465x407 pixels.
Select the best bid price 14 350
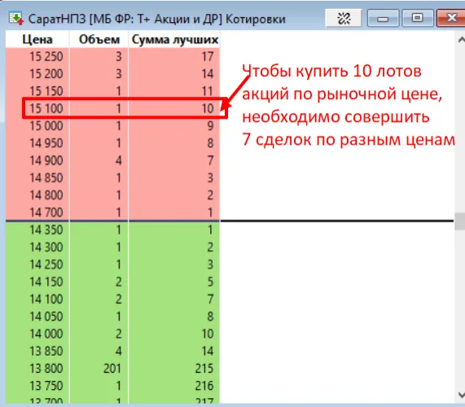pos(46,230)
